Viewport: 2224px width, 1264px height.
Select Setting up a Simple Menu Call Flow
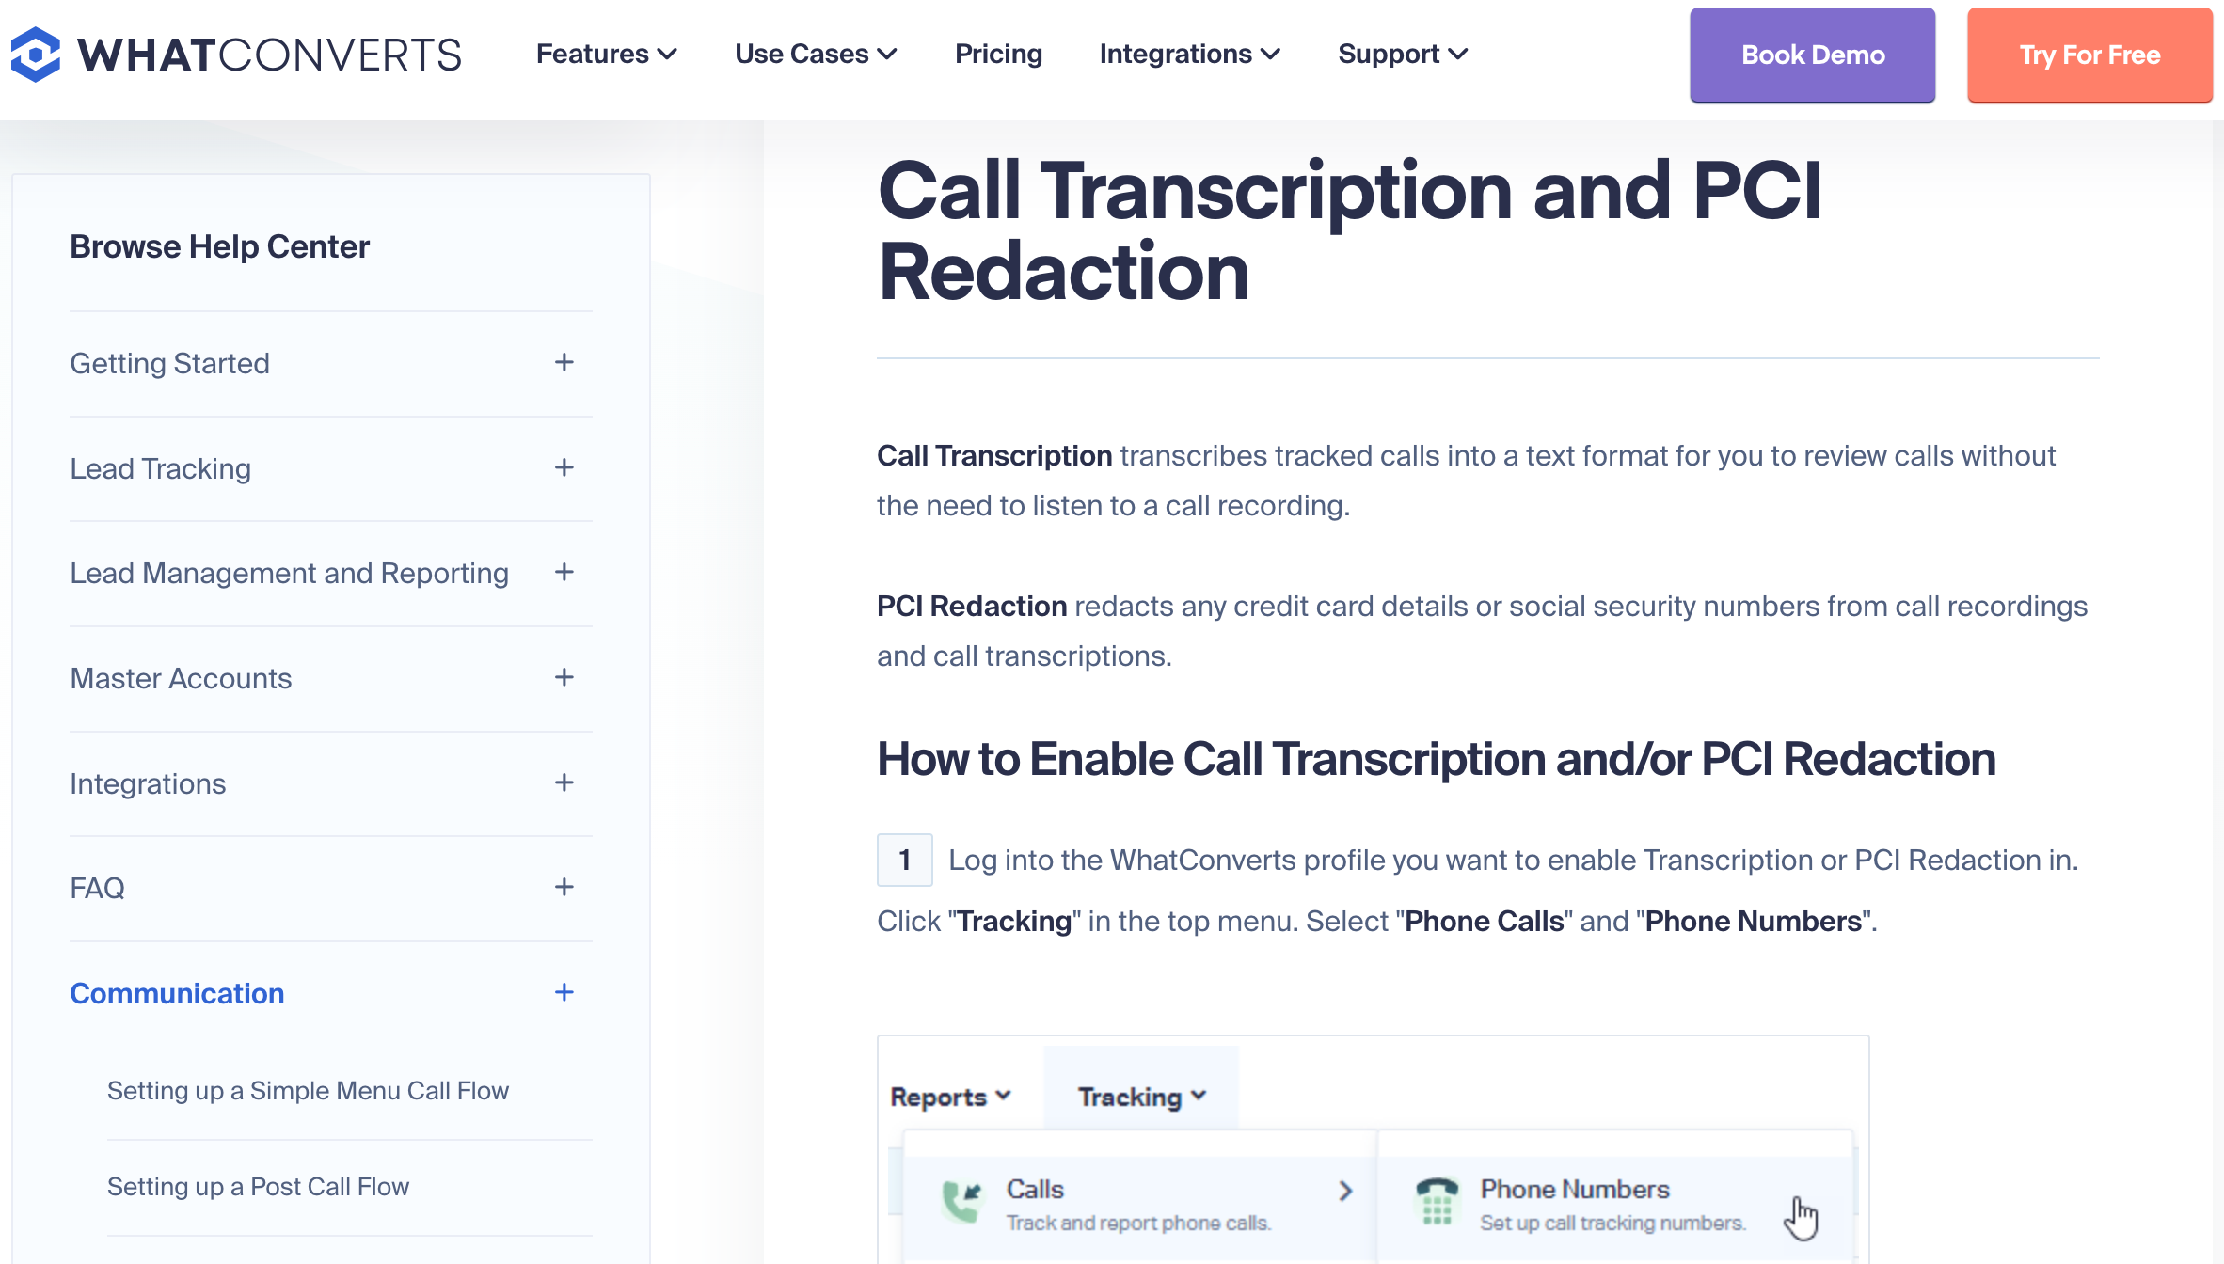(x=309, y=1090)
